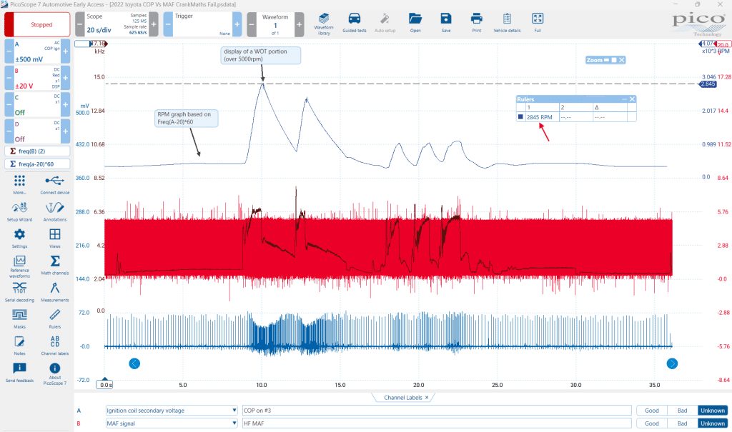This screenshot has width=732, height=432.
Task: Click the right blue navigation arrow
Action: coord(672,363)
